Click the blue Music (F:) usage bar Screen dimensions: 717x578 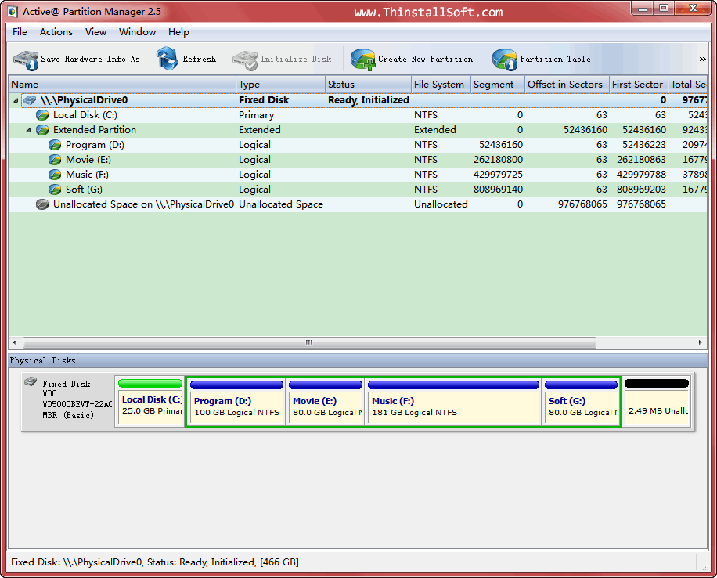click(x=453, y=385)
